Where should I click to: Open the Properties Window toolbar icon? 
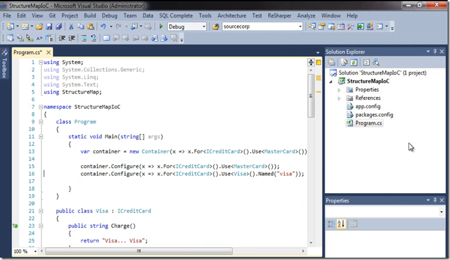coord(322,27)
